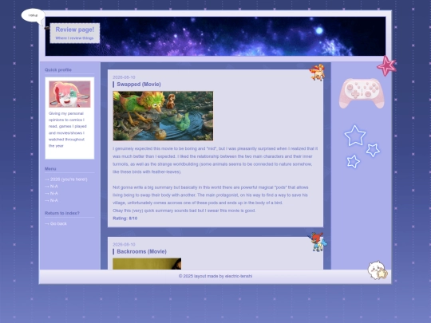Image resolution: width=431 pixels, height=323 pixels.
Task: Click the galaxy banner image
Action: tap(215, 36)
